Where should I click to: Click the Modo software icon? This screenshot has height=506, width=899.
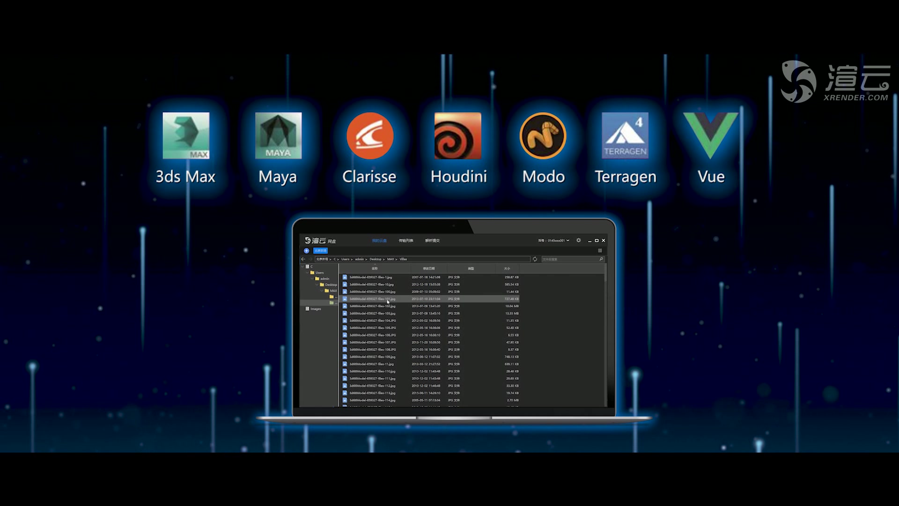(x=543, y=136)
